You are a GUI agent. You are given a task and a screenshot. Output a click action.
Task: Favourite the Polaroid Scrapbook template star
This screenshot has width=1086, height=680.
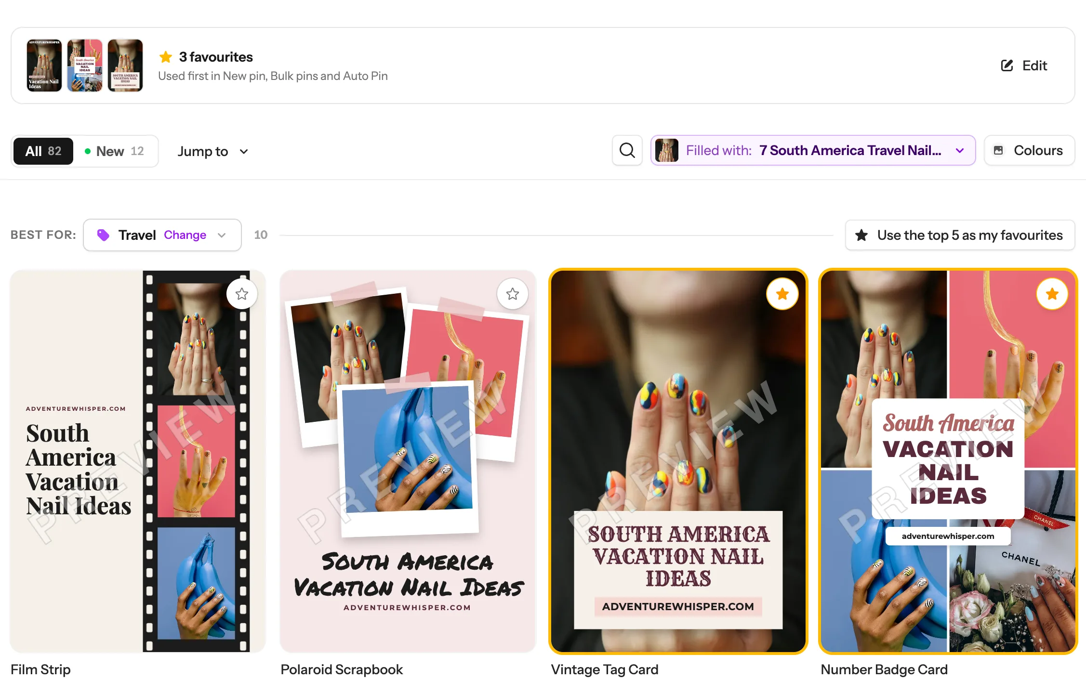[513, 294]
